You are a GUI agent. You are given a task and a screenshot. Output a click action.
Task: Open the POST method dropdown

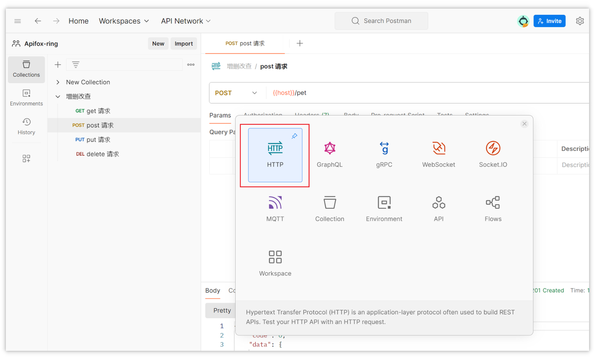pos(236,93)
